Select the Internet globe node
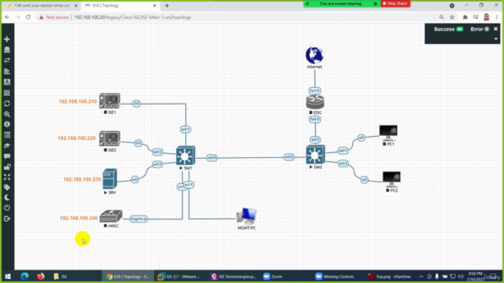Viewport: 504px width, 283px height. [x=314, y=55]
